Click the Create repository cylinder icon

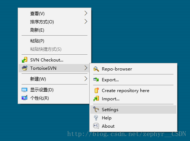[96, 90]
